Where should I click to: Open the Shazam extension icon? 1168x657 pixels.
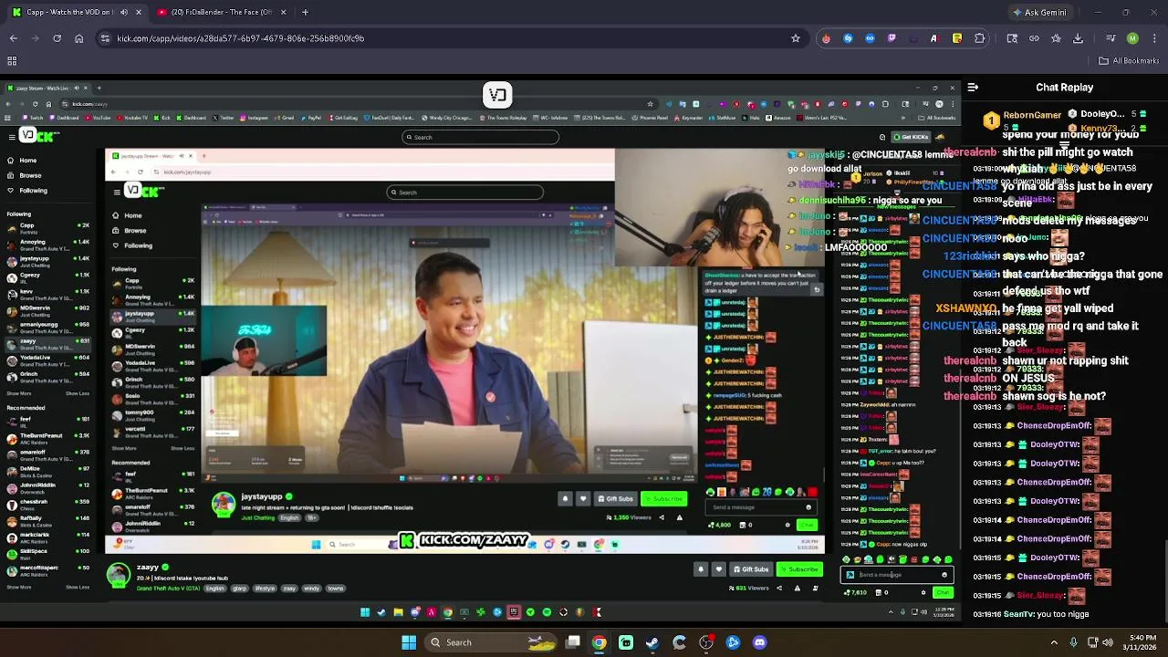click(848, 38)
